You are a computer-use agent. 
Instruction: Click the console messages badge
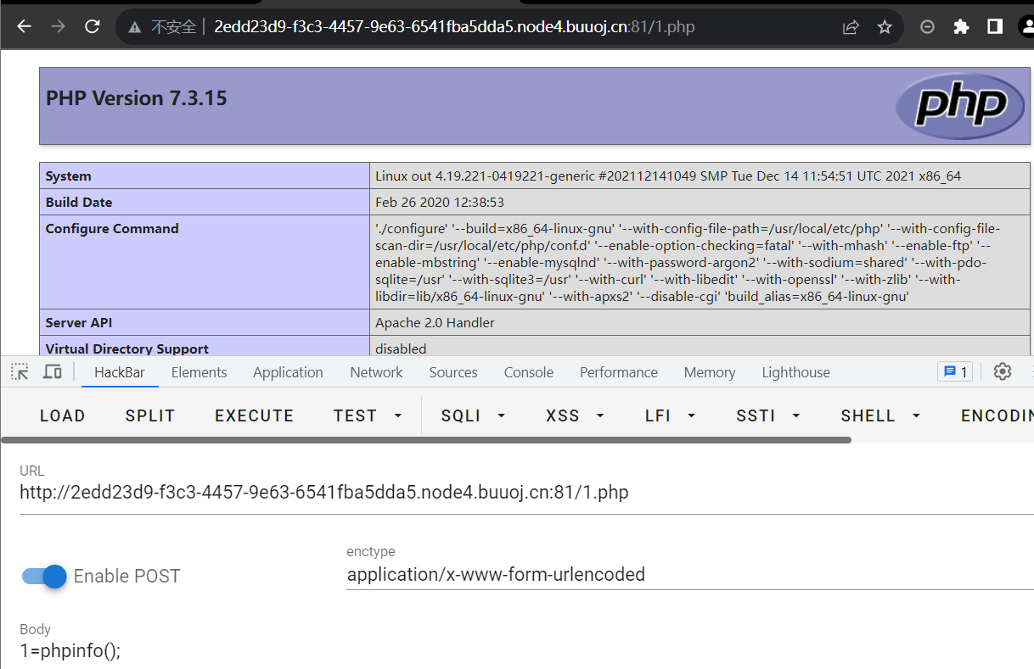coord(954,371)
